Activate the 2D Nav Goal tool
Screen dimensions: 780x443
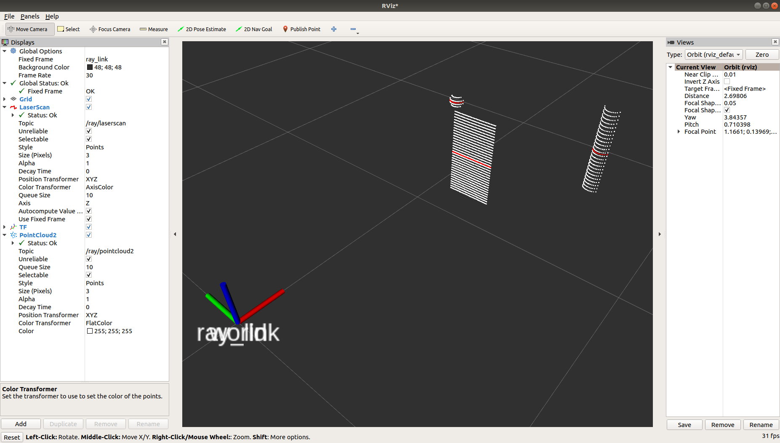click(x=254, y=29)
